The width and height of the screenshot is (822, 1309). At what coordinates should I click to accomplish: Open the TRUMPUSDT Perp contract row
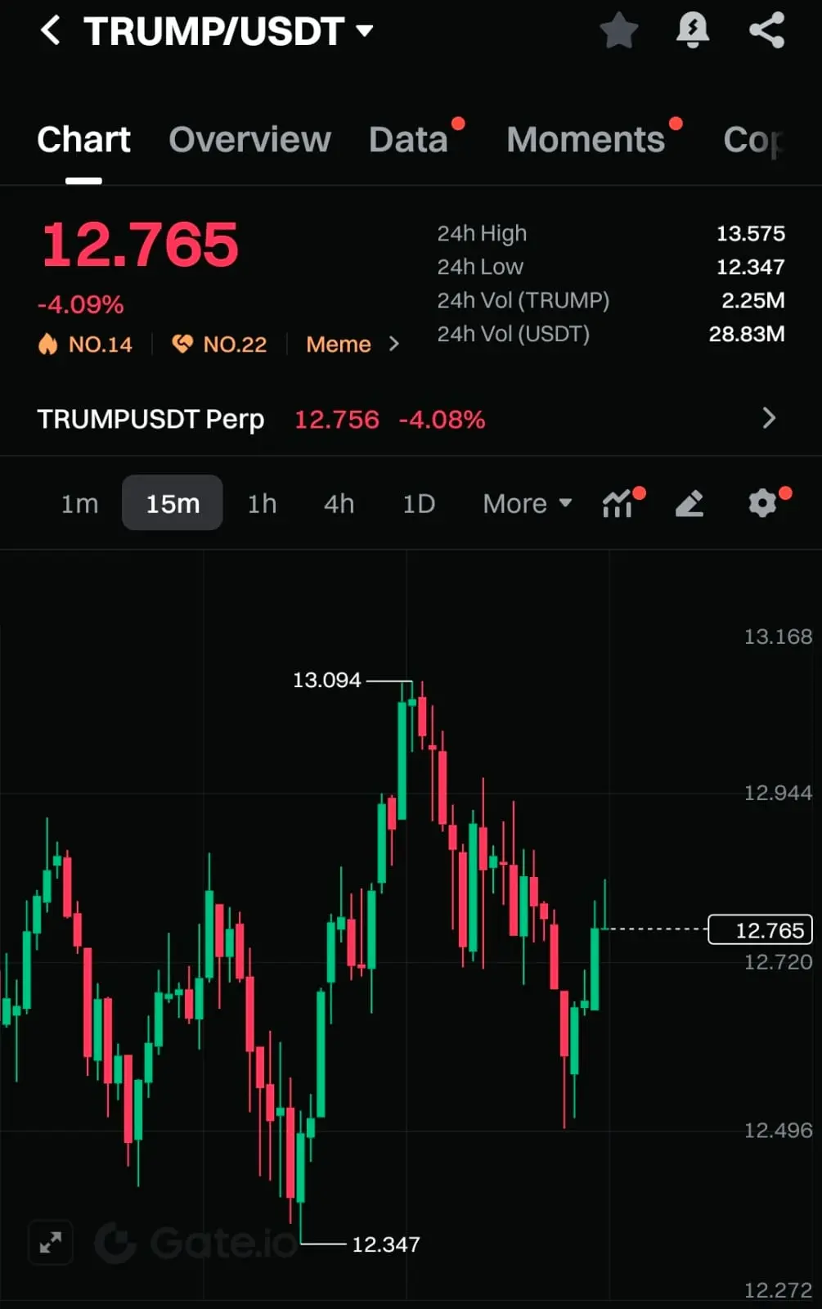tap(411, 419)
